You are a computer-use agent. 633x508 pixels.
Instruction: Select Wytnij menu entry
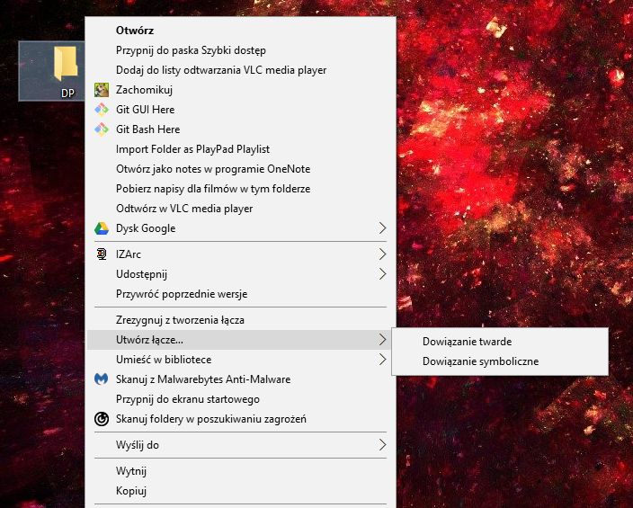click(131, 471)
